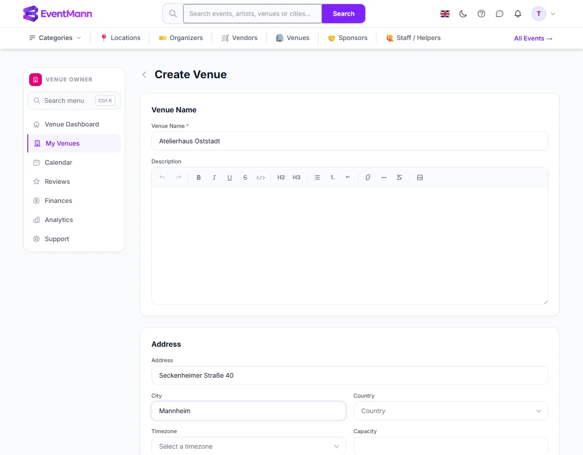Open the chat messages icon

[x=500, y=14]
